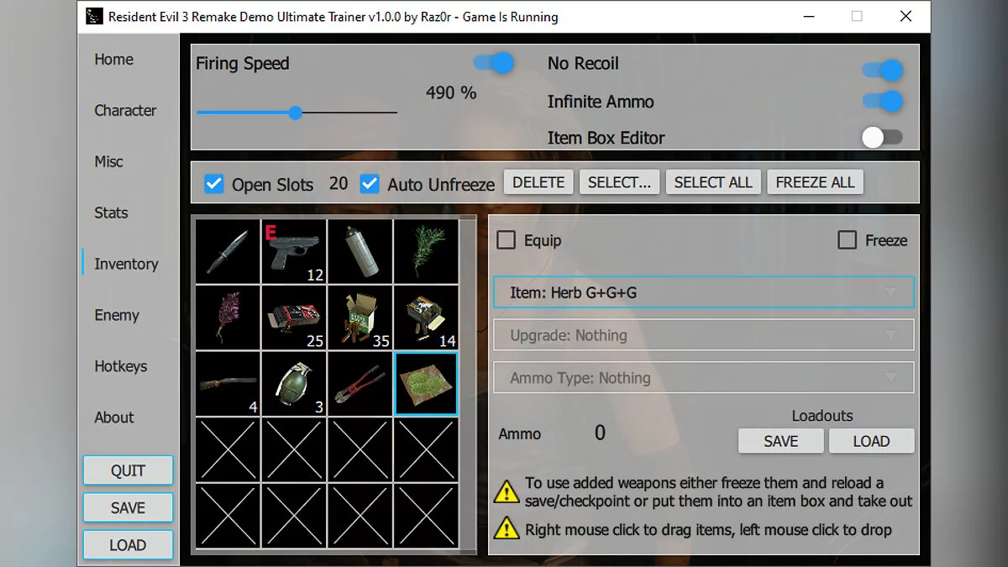This screenshot has height=567, width=1008.
Task: Close the trainer window
Action: click(906, 16)
